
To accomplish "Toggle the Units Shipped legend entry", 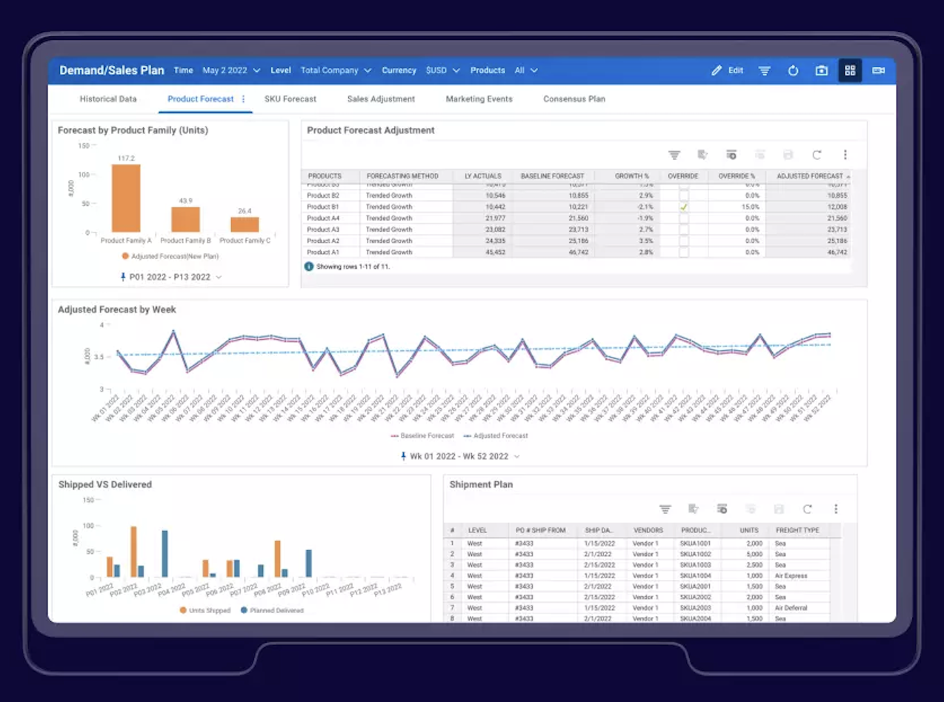I will [x=205, y=610].
